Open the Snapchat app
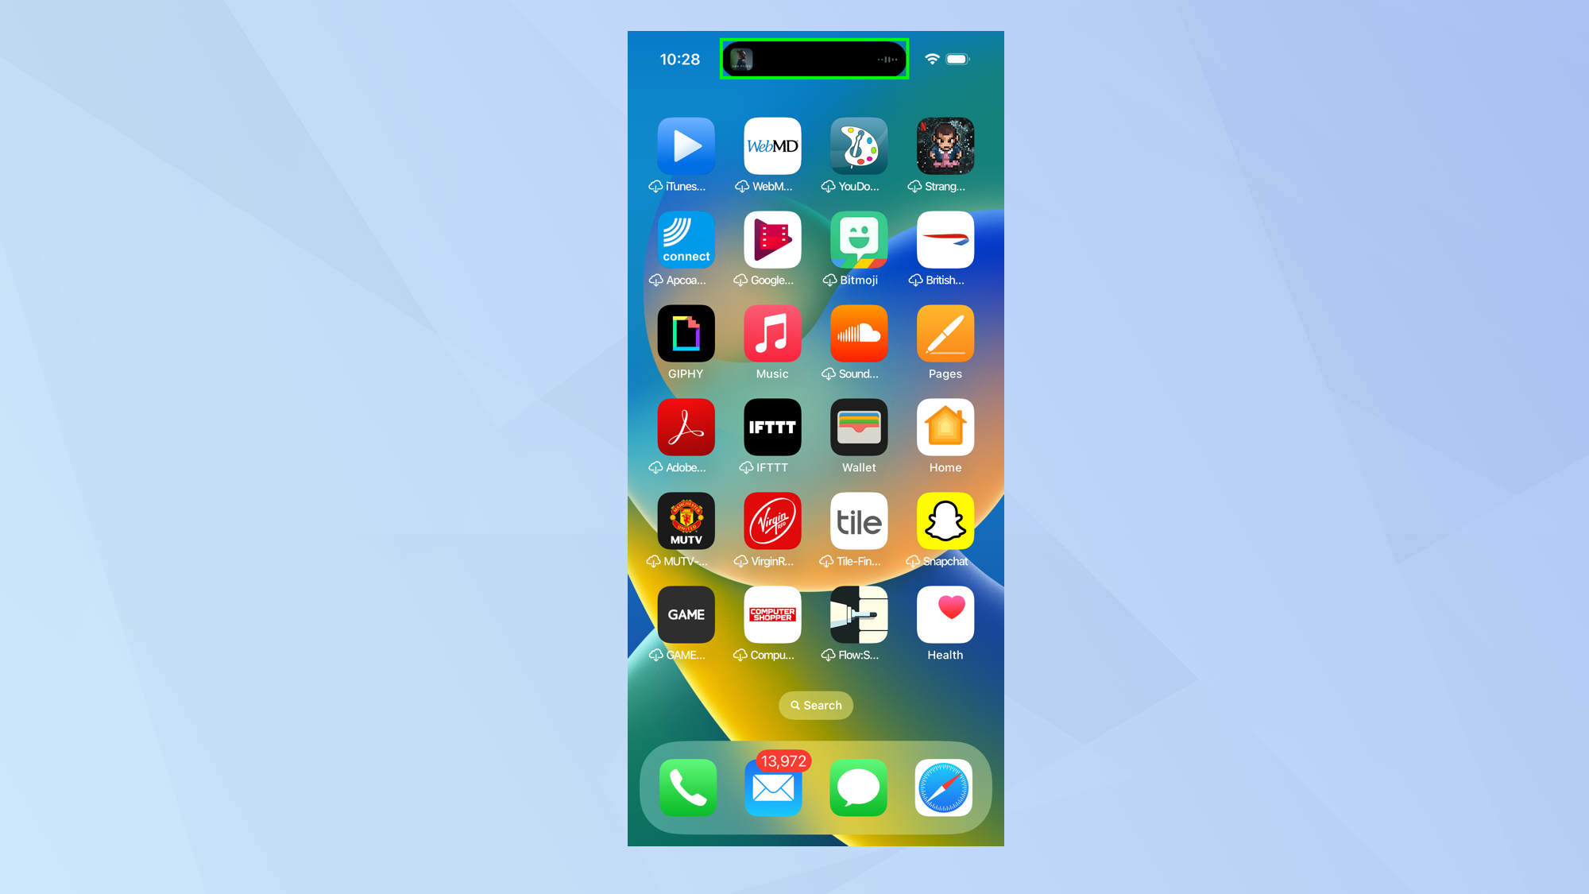Screen dimensions: 1589x894 [943, 521]
